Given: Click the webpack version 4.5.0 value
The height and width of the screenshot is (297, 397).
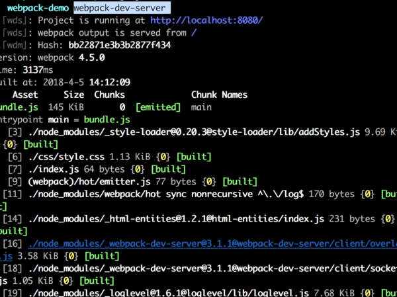Looking at the screenshot, I should [92, 58].
